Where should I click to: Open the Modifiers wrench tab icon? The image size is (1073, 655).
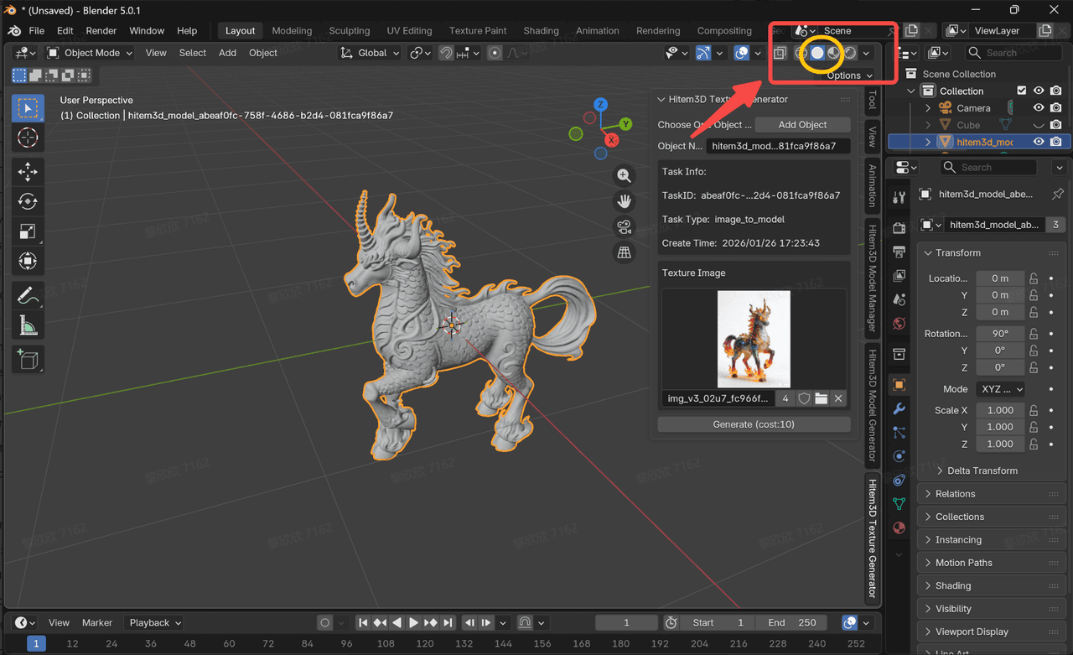(x=899, y=408)
